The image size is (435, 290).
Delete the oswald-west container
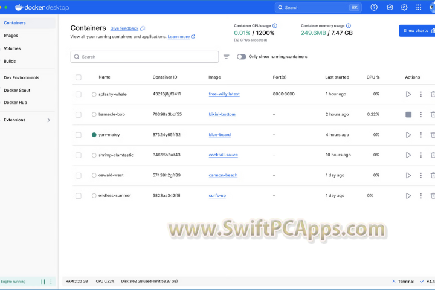[x=433, y=175]
